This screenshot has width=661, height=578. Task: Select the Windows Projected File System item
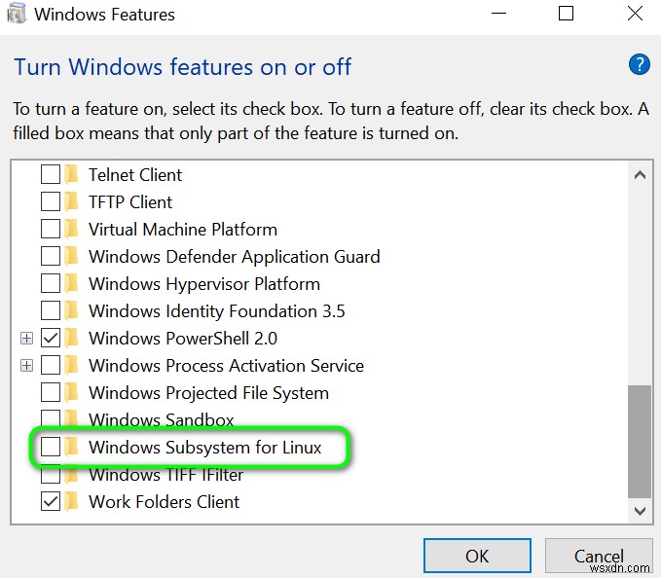(x=208, y=393)
